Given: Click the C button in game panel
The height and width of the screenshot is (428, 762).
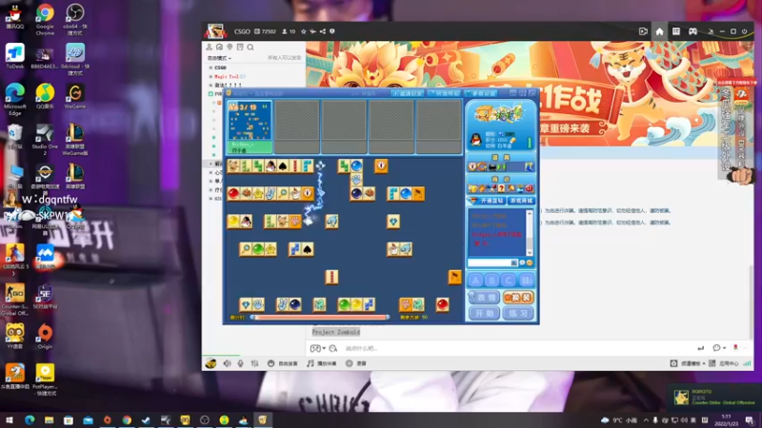Looking at the screenshot, I should click(x=509, y=281).
